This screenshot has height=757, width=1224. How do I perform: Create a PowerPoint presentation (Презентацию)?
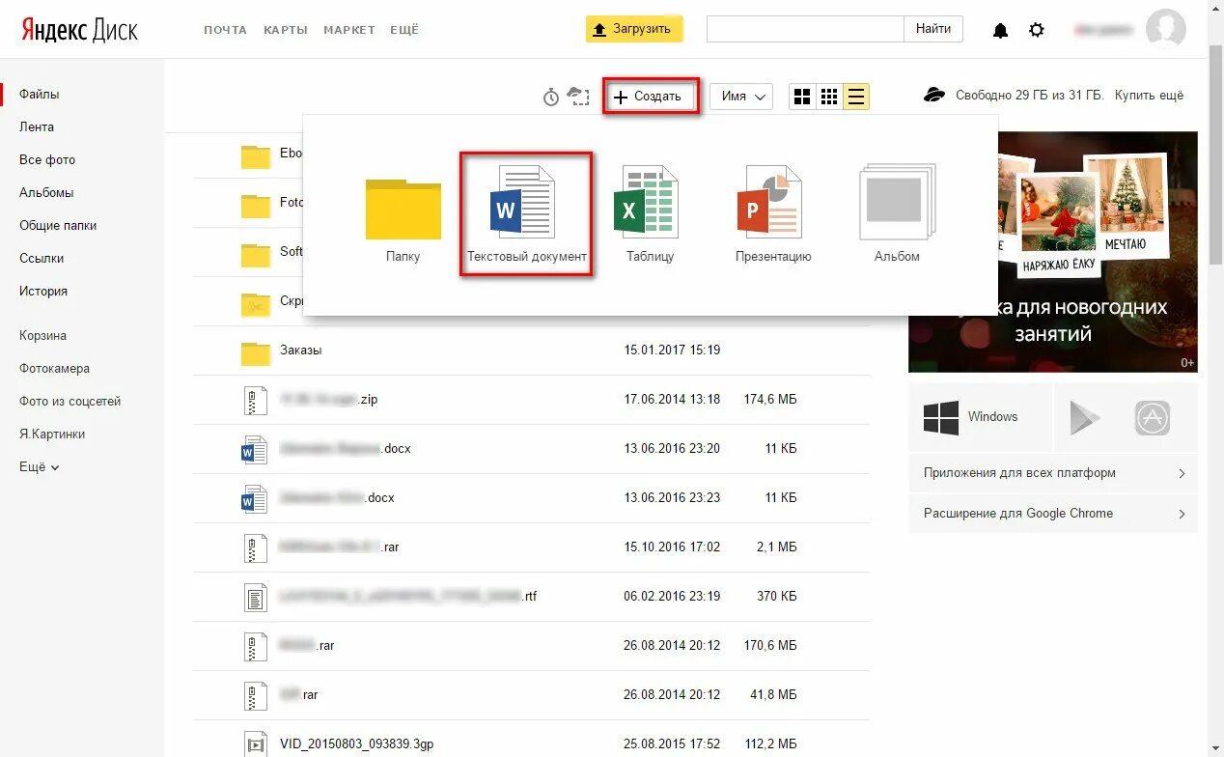point(772,215)
